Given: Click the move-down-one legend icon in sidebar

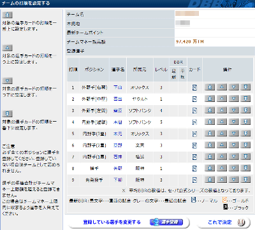Looking at the screenshot, I should point(8,81).
